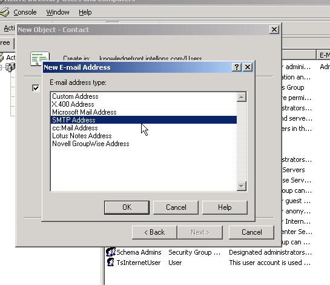The image size is (330, 285).
Task: Click the TsInternetUser user icon
Action: tap(110, 263)
